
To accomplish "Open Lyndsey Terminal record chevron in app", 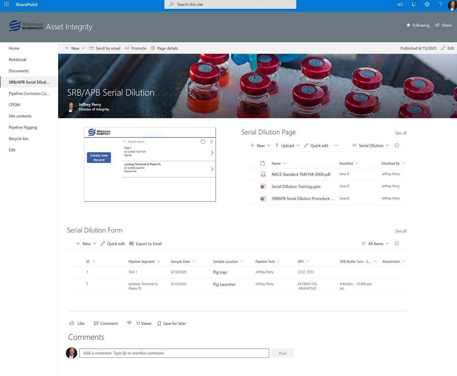I will coord(212,169).
